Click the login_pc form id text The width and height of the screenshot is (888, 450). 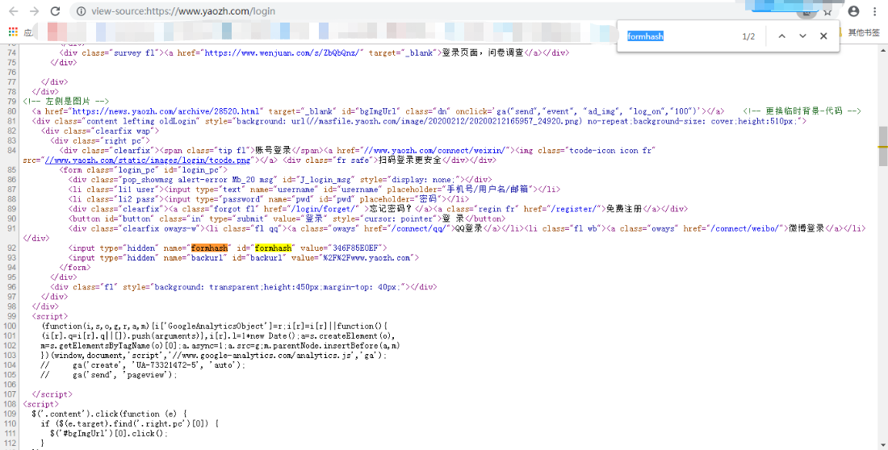[x=199, y=170]
